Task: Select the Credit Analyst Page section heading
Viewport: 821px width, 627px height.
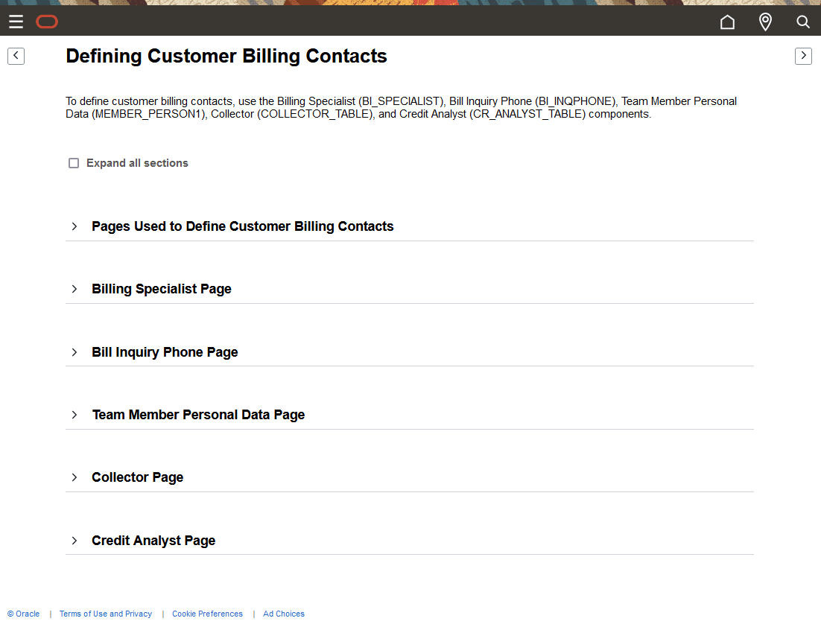Action: tap(153, 541)
